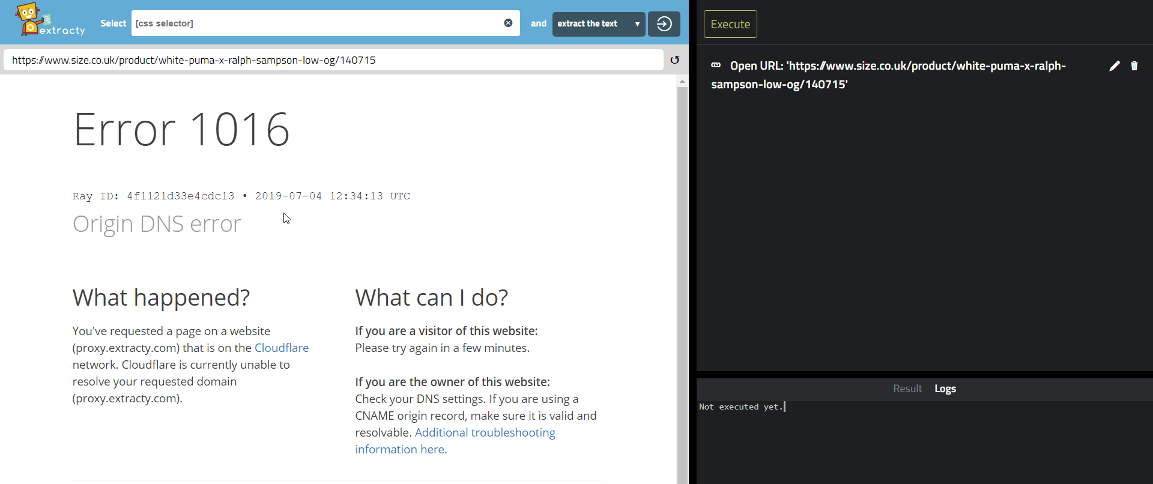Click the URL address bar
This screenshot has height=484, width=1153.
(334, 60)
